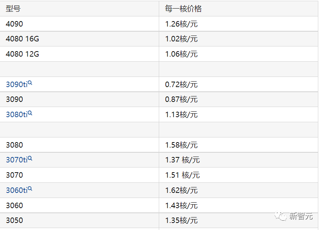Select the 4080 16G model cell

click(x=22, y=39)
